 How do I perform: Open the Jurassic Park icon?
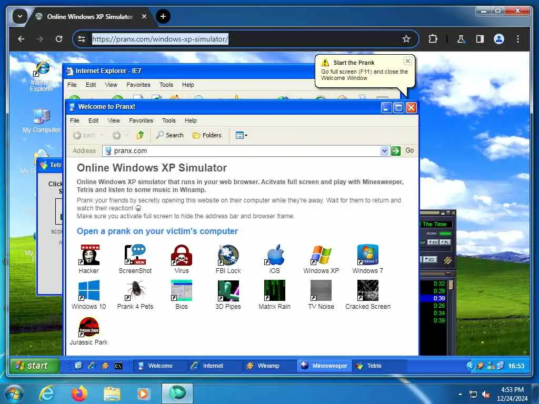[x=88, y=331]
